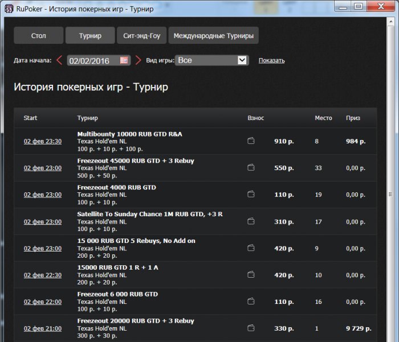
Task: Select Satellite To Sunday Chance 1M title
Action: coord(150,214)
